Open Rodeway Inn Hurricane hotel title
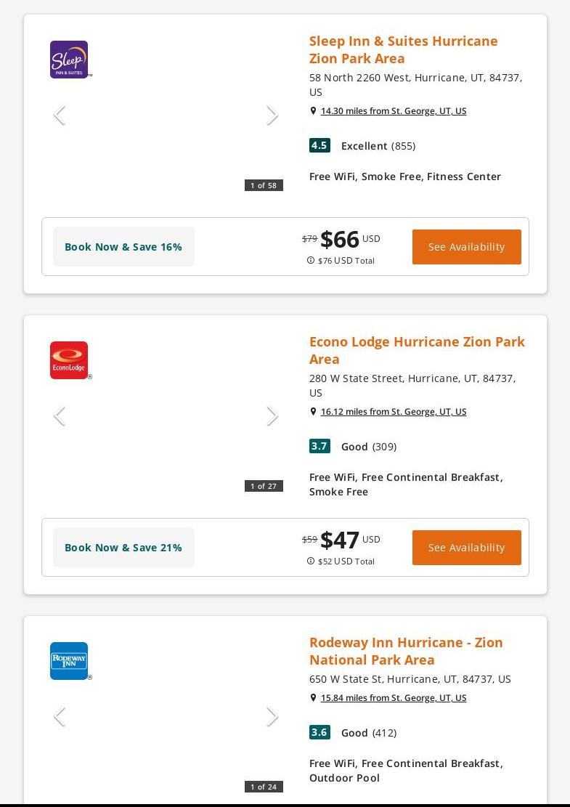This screenshot has height=807, width=570. 405,651
